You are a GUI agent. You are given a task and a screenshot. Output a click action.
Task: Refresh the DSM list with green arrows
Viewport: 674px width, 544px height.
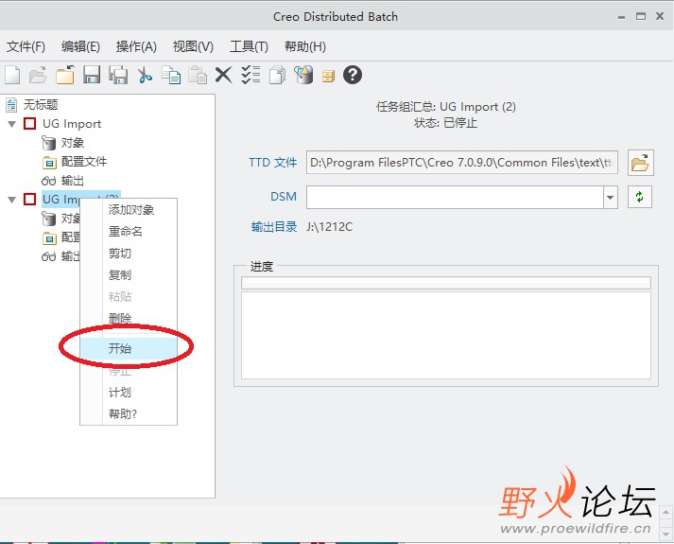pyautogui.click(x=640, y=197)
